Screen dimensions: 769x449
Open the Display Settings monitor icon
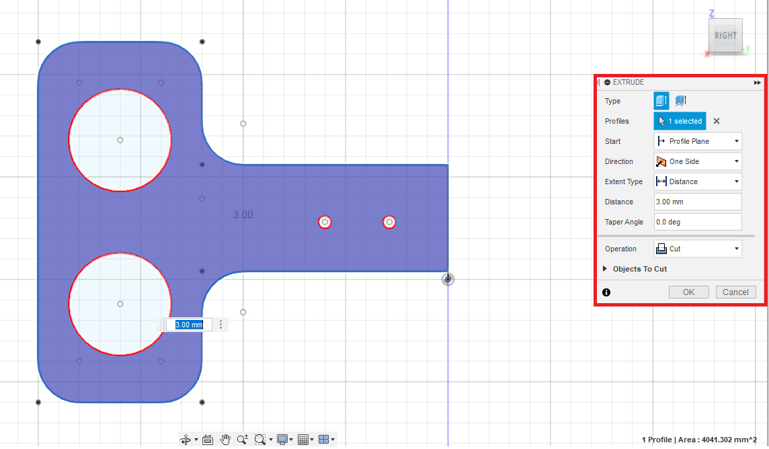[x=282, y=440]
